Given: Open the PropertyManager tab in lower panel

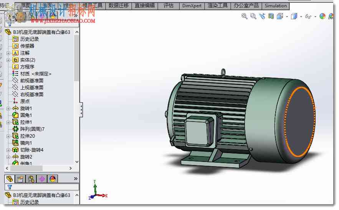Looking at the screenshot, I should point(20,179).
